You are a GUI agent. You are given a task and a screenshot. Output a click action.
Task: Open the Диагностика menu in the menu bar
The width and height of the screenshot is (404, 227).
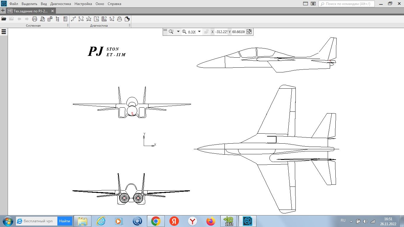[61, 4]
